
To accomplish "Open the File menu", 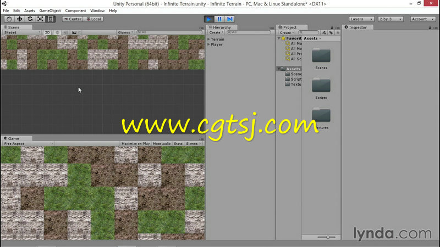I will 6,10.
